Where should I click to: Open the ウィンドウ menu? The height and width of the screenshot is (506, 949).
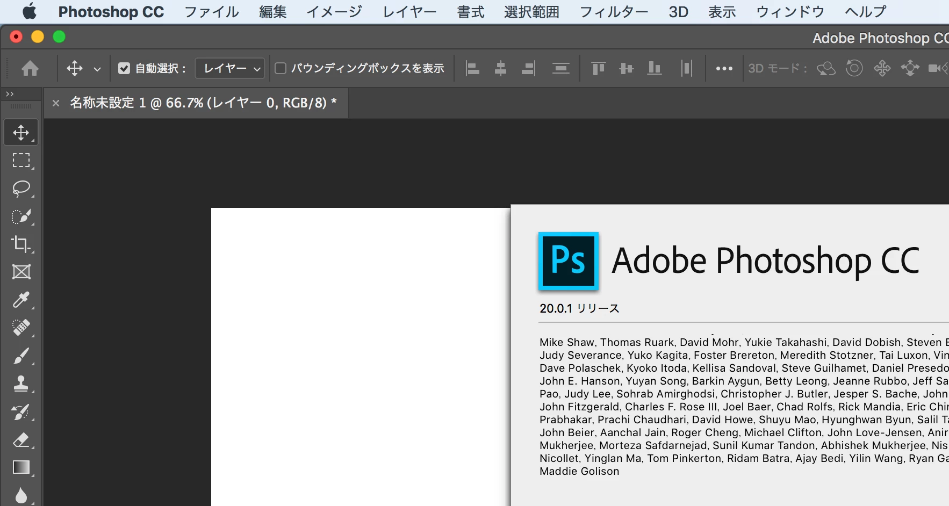tap(790, 12)
